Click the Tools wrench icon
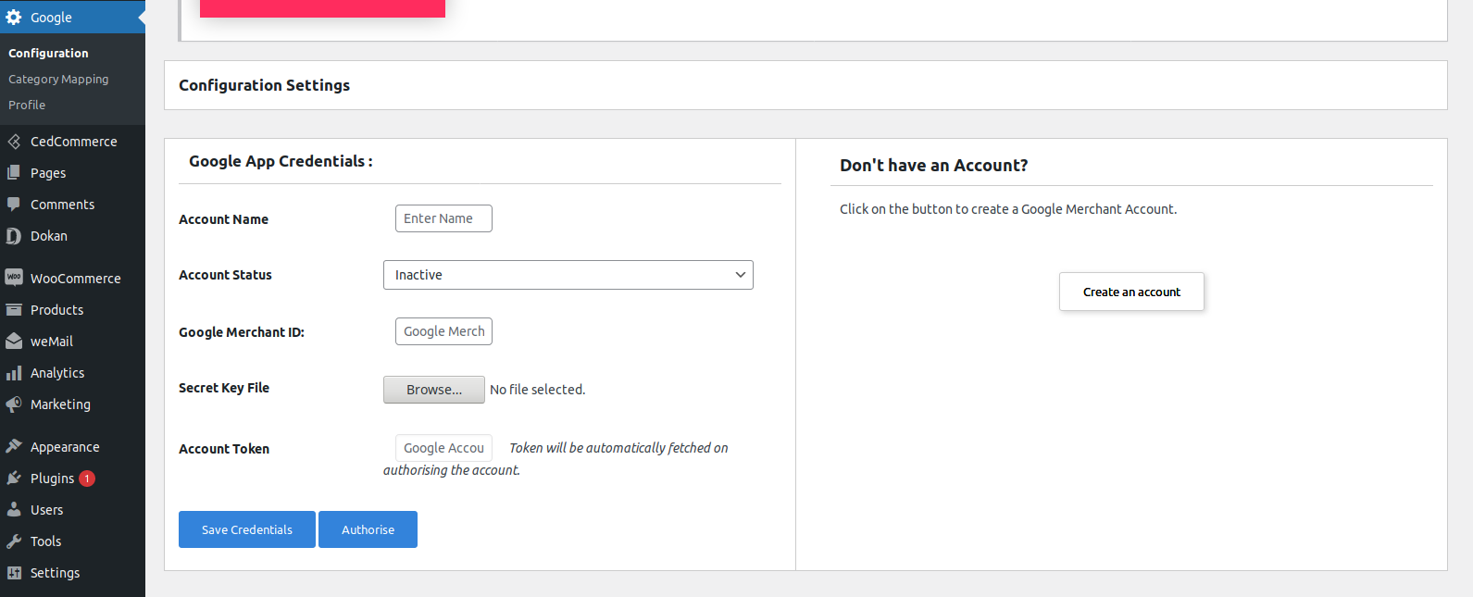1473x597 pixels. click(14, 541)
